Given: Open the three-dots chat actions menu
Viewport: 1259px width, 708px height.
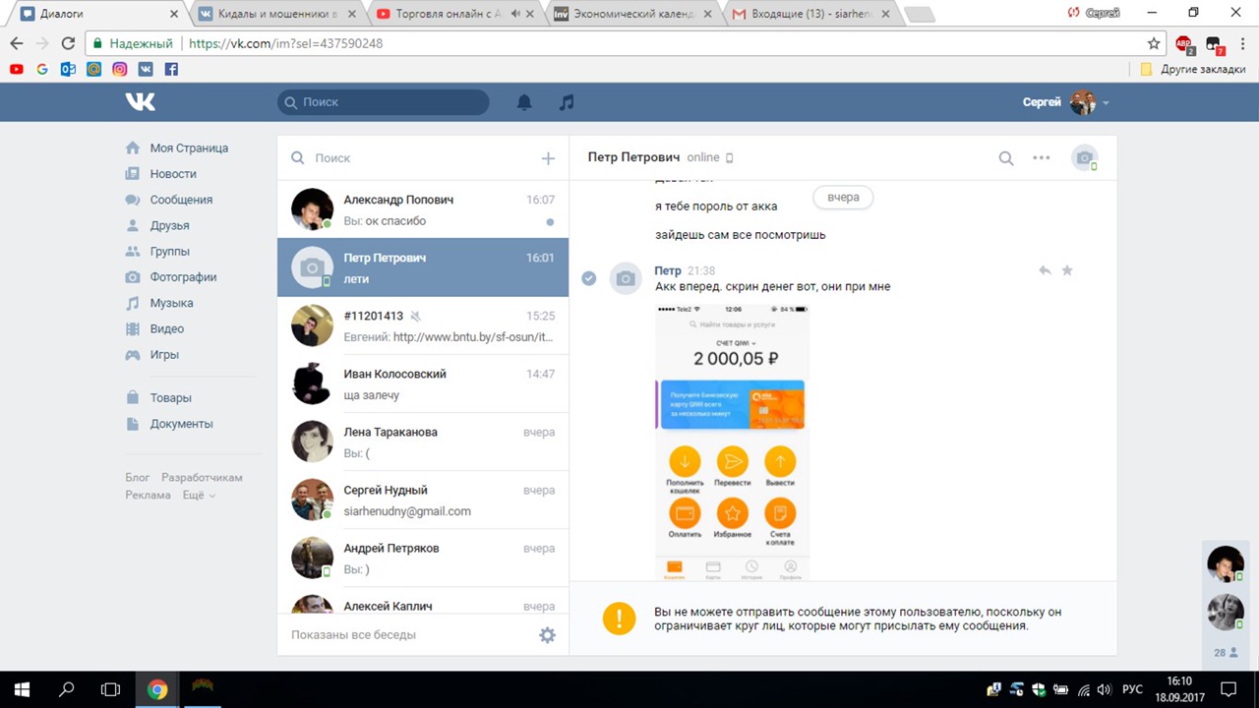Looking at the screenshot, I should point(1041,158).
